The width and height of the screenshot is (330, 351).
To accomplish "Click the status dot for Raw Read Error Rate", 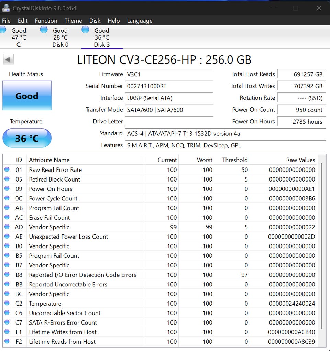I will coord(7,169).
